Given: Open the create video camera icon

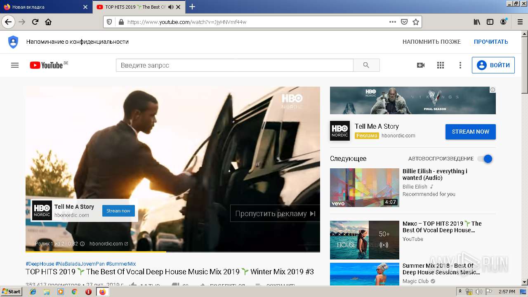Looking at the screenshot, I should click(x=421, y=65).
